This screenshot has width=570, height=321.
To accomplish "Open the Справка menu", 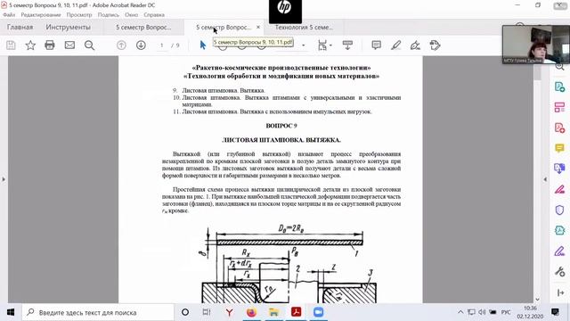I will pyautogui.click(x=154, y=15).
